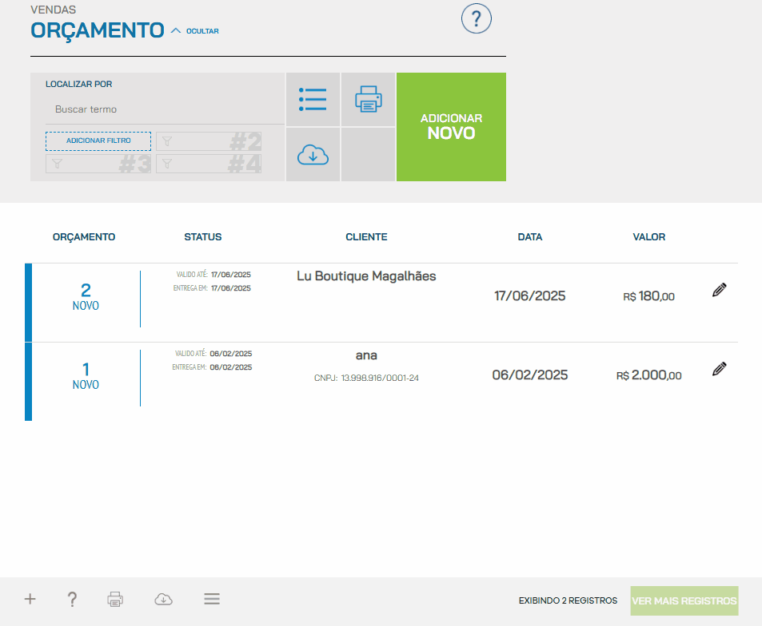
Task: Click the Adicionar Filtro button
Action: pyautogui.click(x=98, y=141)
